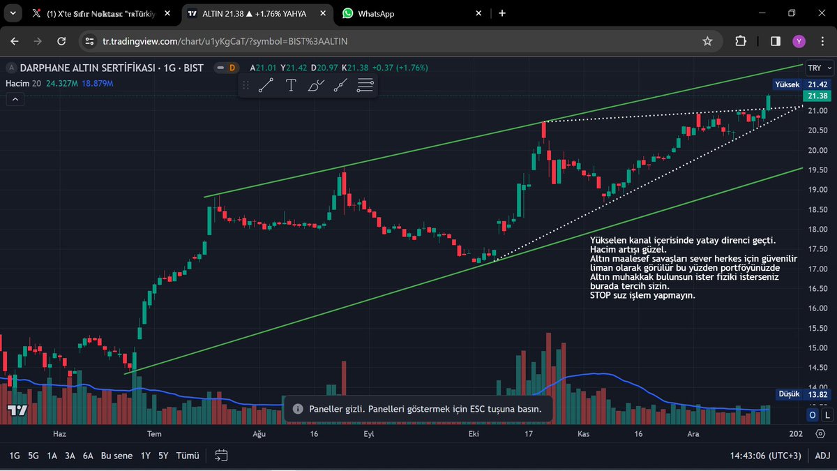Set chart range to 3A
837x471 pixels.
70,456
